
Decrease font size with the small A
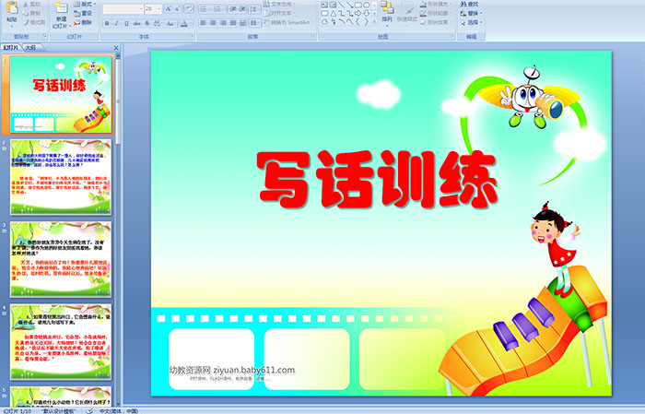(x=177, y=8)
